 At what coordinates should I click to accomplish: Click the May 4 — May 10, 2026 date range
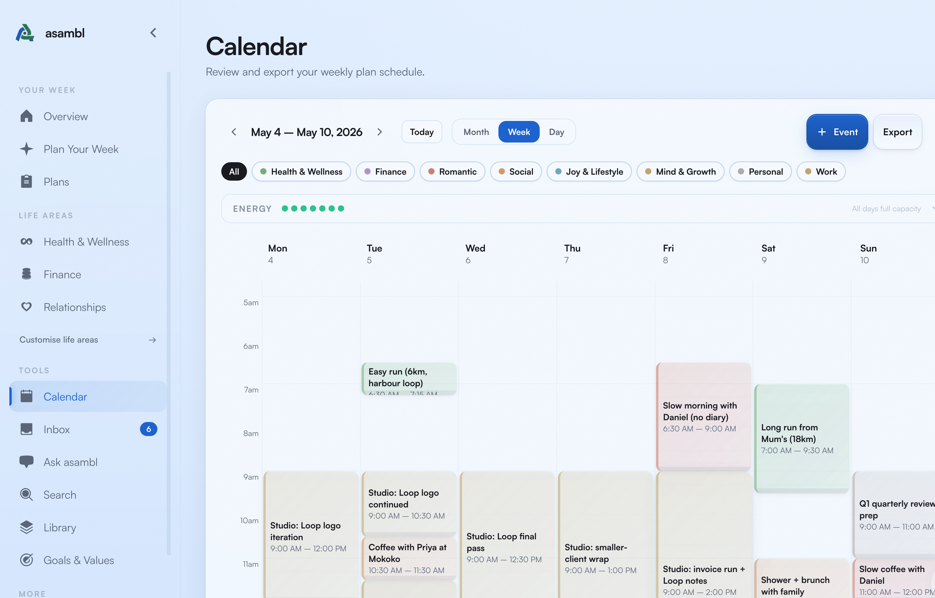coord(306,132)
